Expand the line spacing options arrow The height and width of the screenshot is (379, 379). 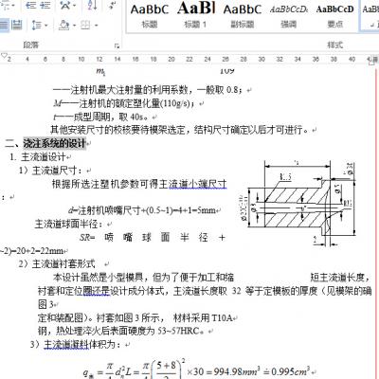pos(46,25)
